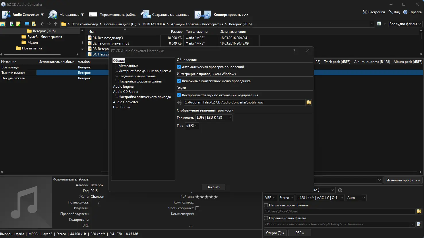Click the add audio files icon
The width and height of the screenshot is (424, 238).
[12, 24]
